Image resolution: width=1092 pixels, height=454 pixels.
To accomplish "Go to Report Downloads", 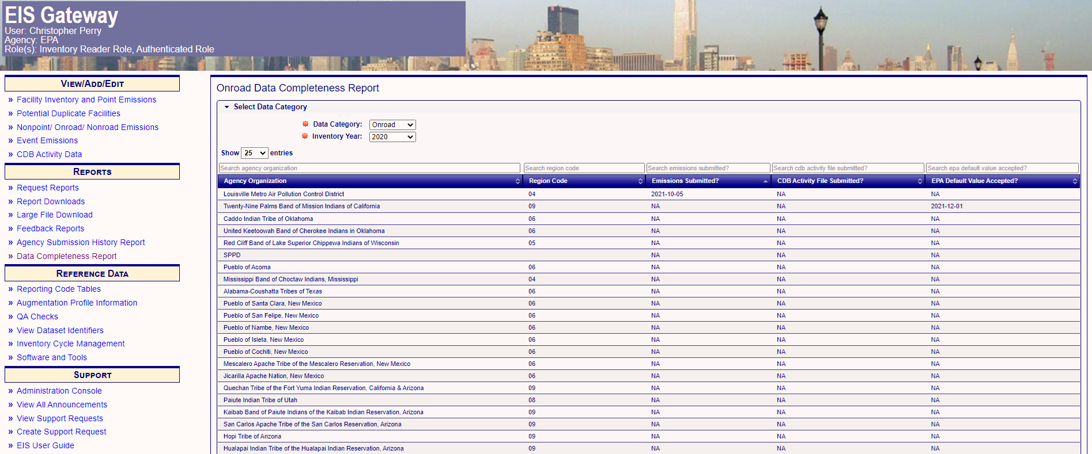I will point(51,201).
